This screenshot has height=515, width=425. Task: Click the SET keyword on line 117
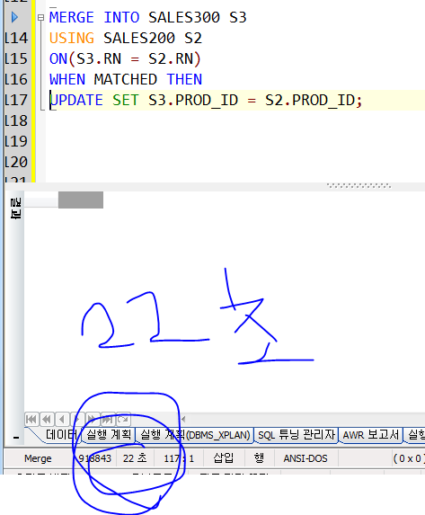coord(126,100)
